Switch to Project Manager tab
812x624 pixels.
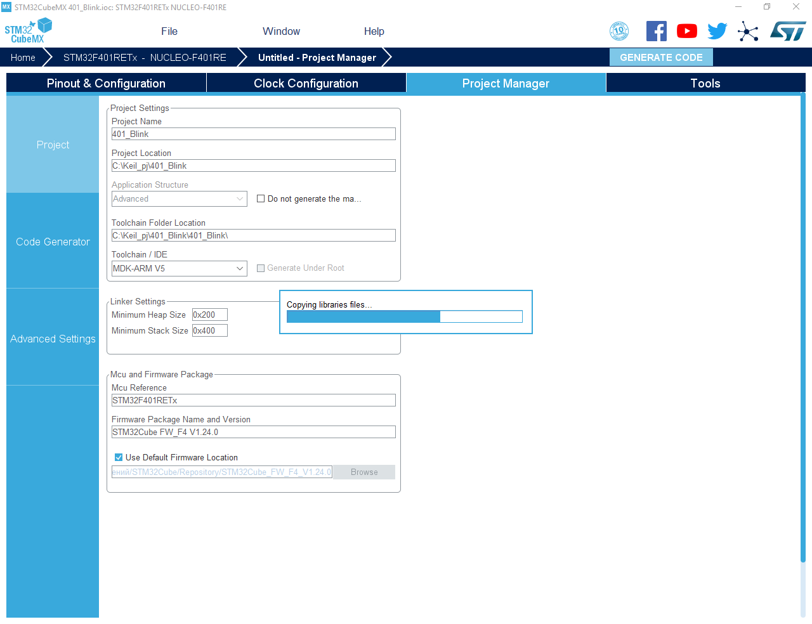(x=506, y=83)
